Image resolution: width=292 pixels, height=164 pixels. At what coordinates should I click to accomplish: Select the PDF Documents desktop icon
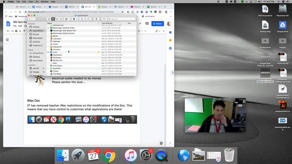click(265, 9)
